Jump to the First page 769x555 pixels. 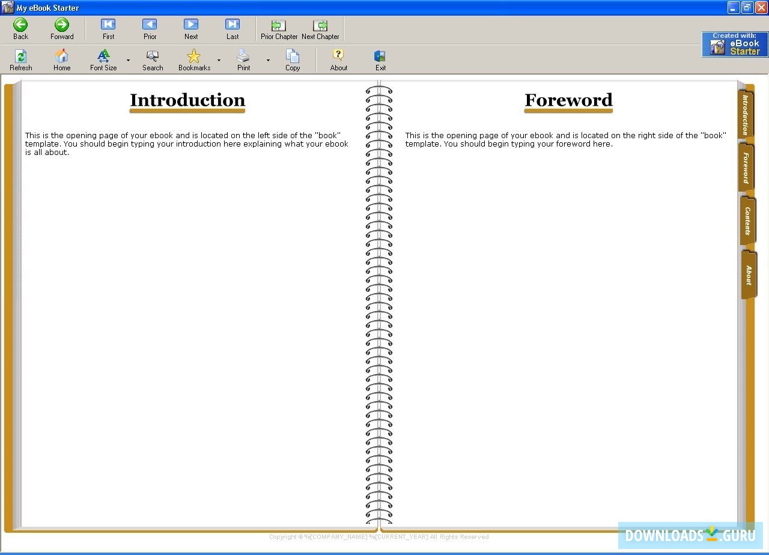(108, 29)
